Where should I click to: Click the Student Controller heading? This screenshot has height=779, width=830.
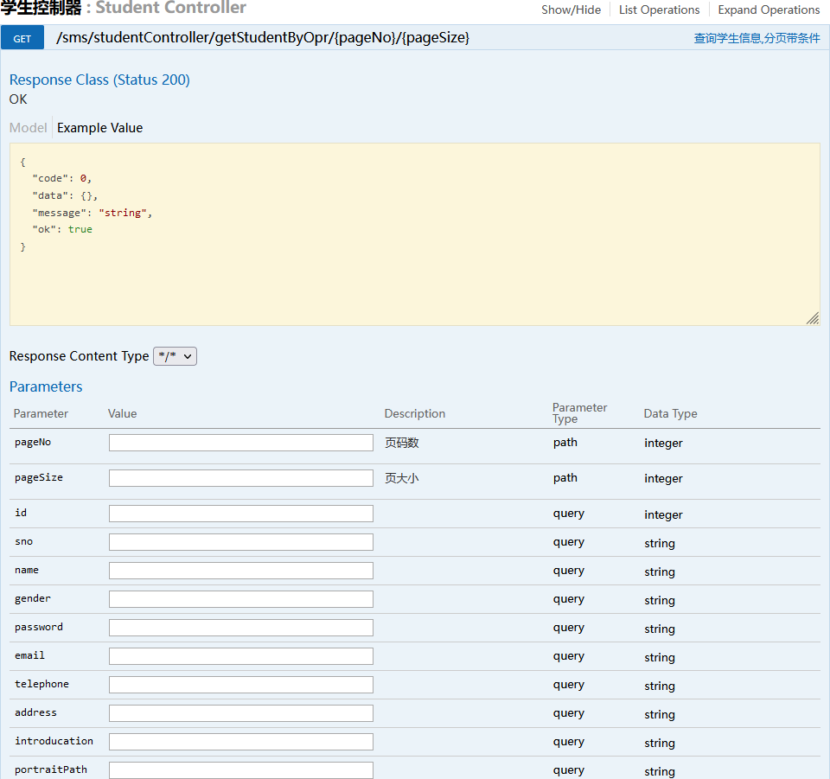(x=123, y=8)
